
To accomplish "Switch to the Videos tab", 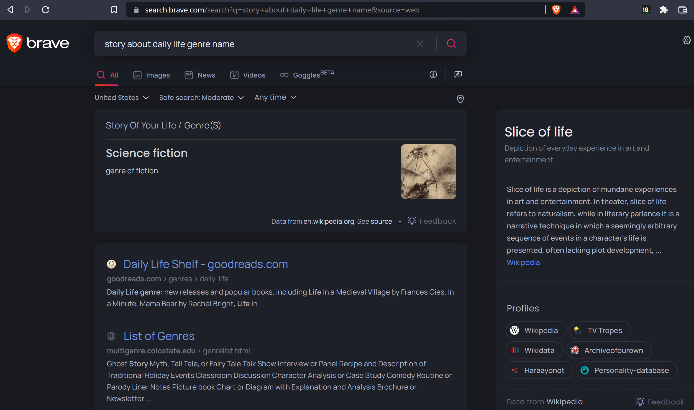I will pyautogui.click(x=248, y=75).
